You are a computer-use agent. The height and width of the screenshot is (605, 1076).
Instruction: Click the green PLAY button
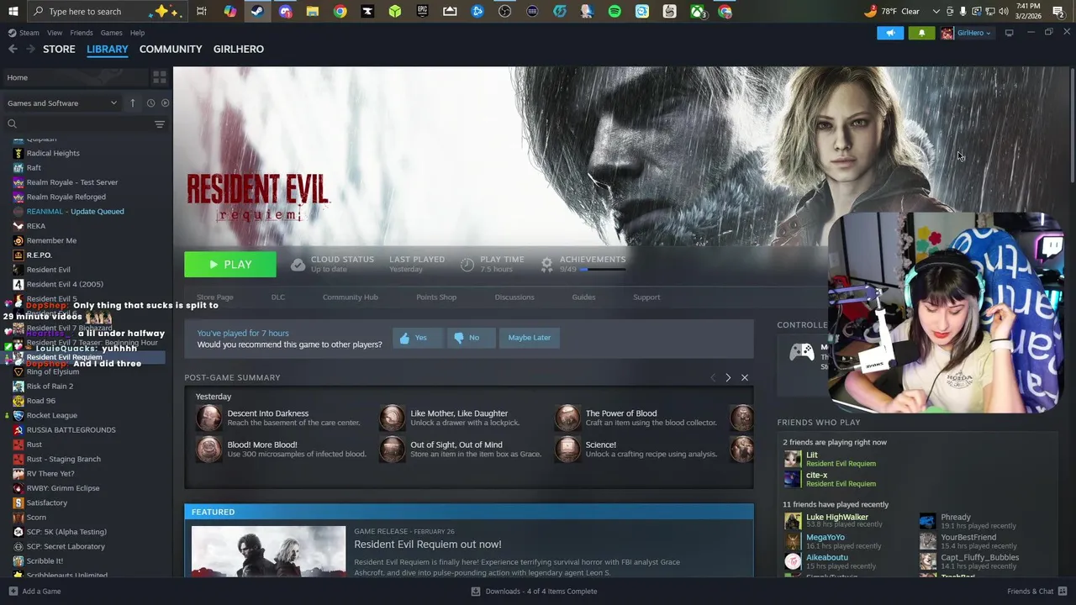[230, 265]
